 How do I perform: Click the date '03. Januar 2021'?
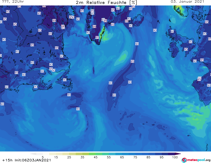187,2
